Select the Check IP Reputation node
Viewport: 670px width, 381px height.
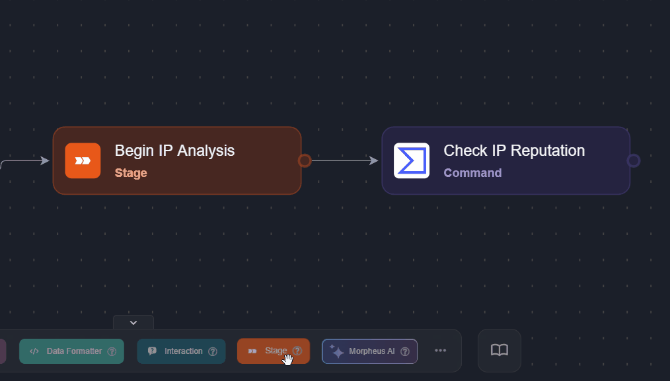(x=529, y=160)
